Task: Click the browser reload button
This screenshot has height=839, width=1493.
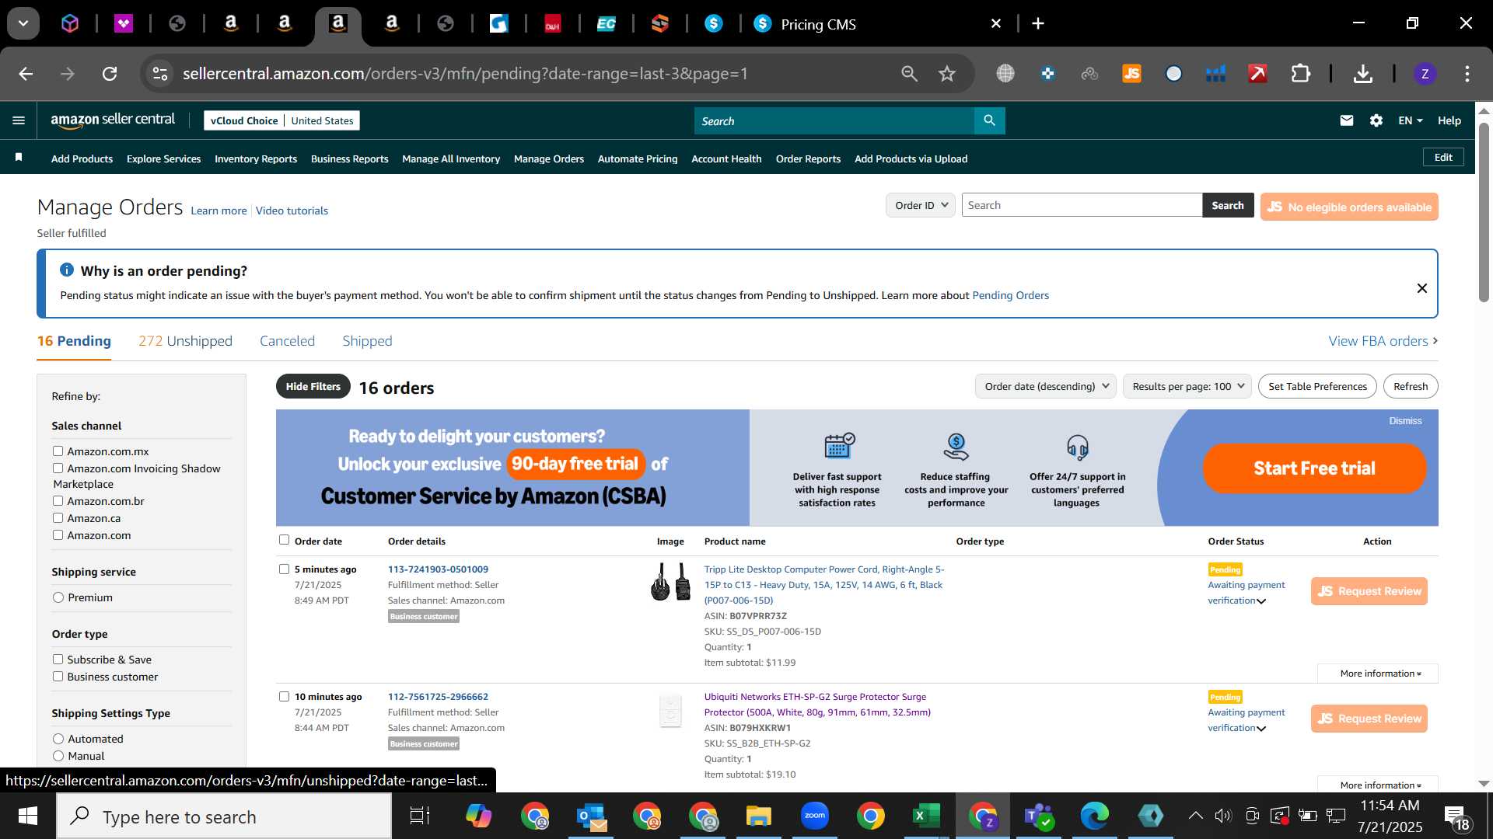Action: point(110,74)
